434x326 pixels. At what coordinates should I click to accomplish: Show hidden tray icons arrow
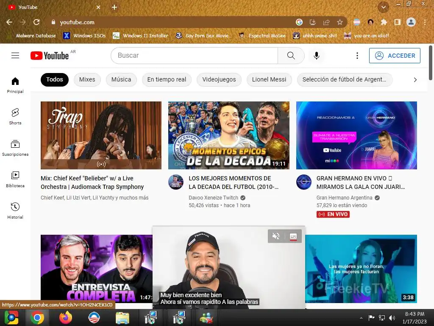[361, 318]
